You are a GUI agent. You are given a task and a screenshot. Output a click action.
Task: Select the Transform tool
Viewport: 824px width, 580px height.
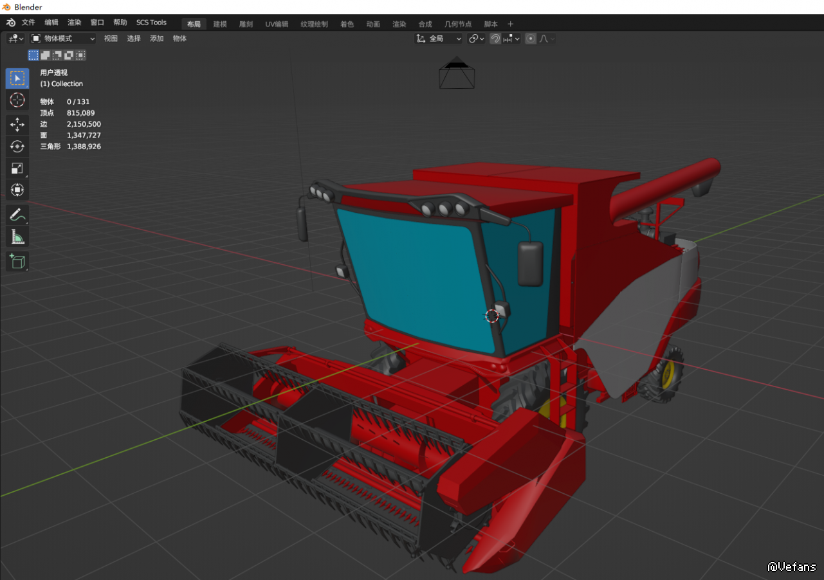[x=17, y=190]
